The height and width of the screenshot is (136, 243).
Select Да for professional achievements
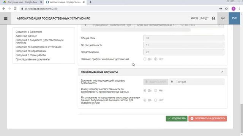(145, 59)
